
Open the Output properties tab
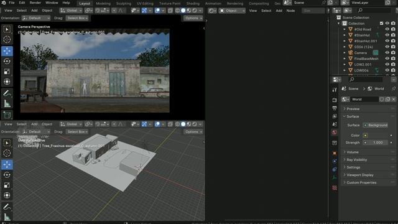tap(335, 108)
